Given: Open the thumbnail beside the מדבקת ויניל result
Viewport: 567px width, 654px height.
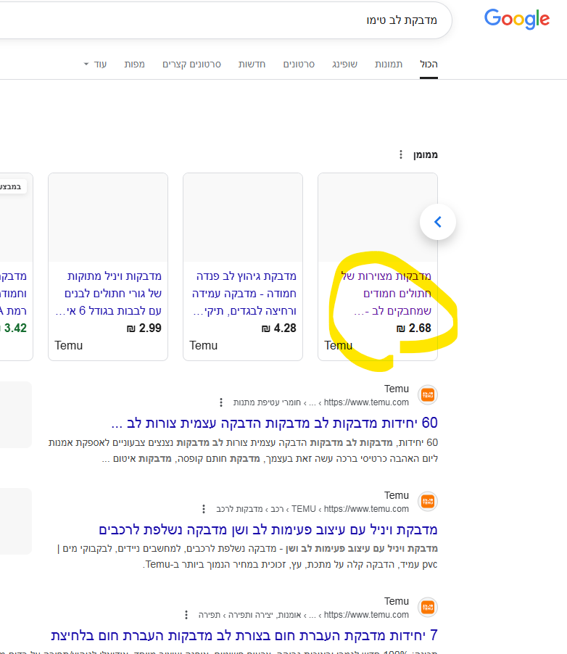Looking at the screenshot, I should pos(16,521).
